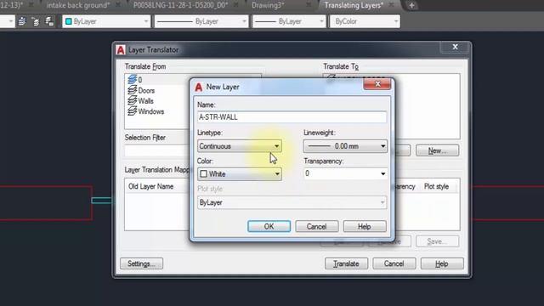The height and width of the screenshot is (306, 544).
Task: Open the toolbar ByColor plot style dropdown
Action: [x=365, y=21]
